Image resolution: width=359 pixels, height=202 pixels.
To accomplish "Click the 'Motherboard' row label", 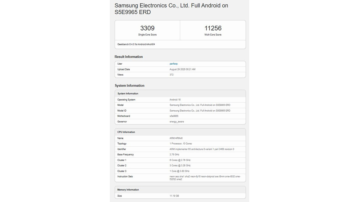I will 124,116.
